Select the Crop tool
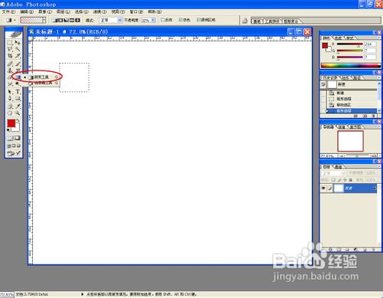Image resolution: width=383 pixels, height=298 pixels. point(10,55)
